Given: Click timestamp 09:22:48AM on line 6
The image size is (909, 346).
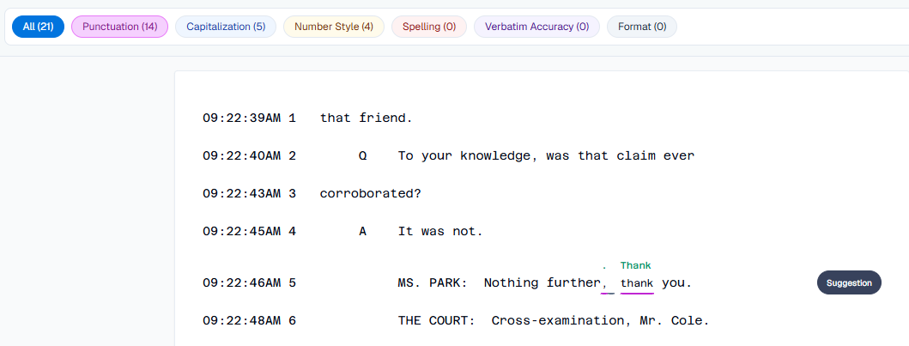Looking at the screenshot, I should tap(242, 320).
